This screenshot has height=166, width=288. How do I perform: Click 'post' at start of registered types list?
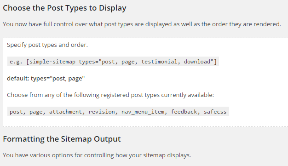17,112
